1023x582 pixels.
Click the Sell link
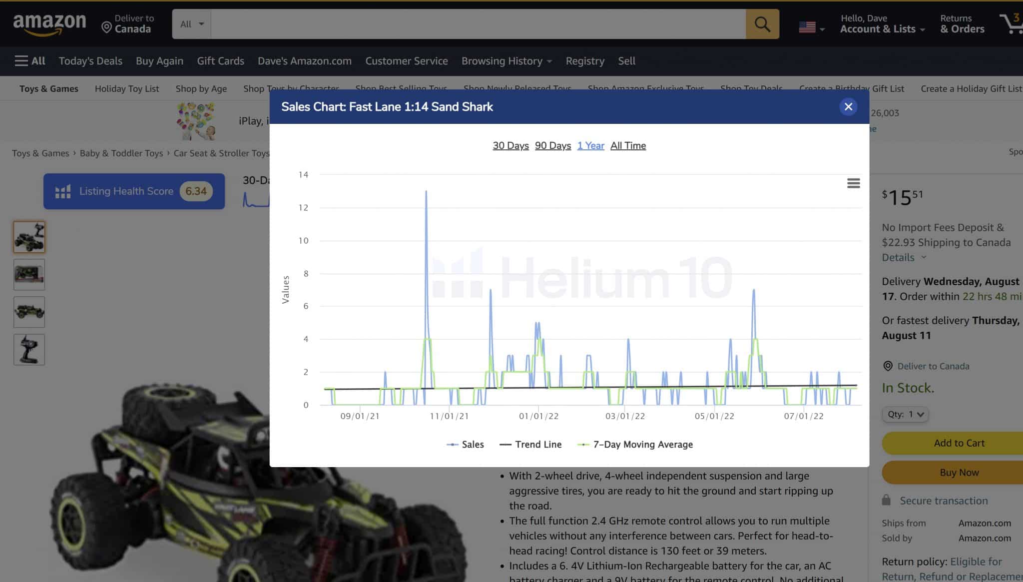[626, 61]
